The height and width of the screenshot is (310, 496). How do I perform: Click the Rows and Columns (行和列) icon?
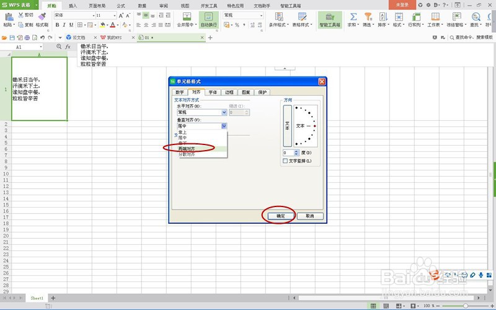pos(416,17)
